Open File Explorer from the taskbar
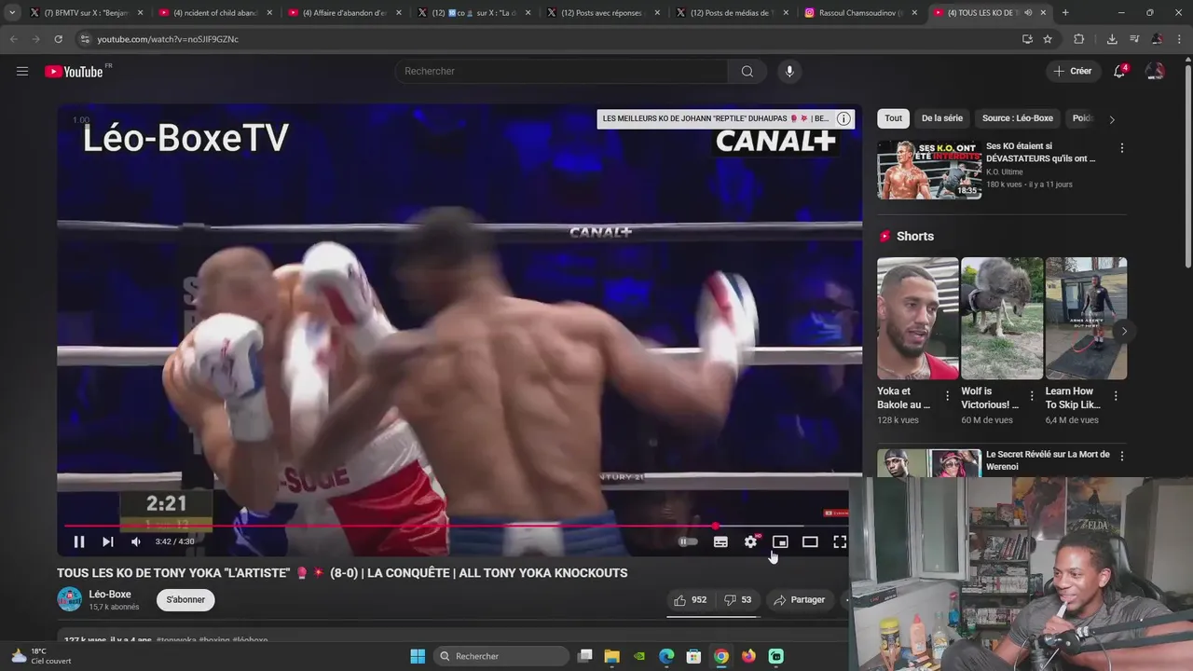The image size is (1193, 671). [611, 656]
